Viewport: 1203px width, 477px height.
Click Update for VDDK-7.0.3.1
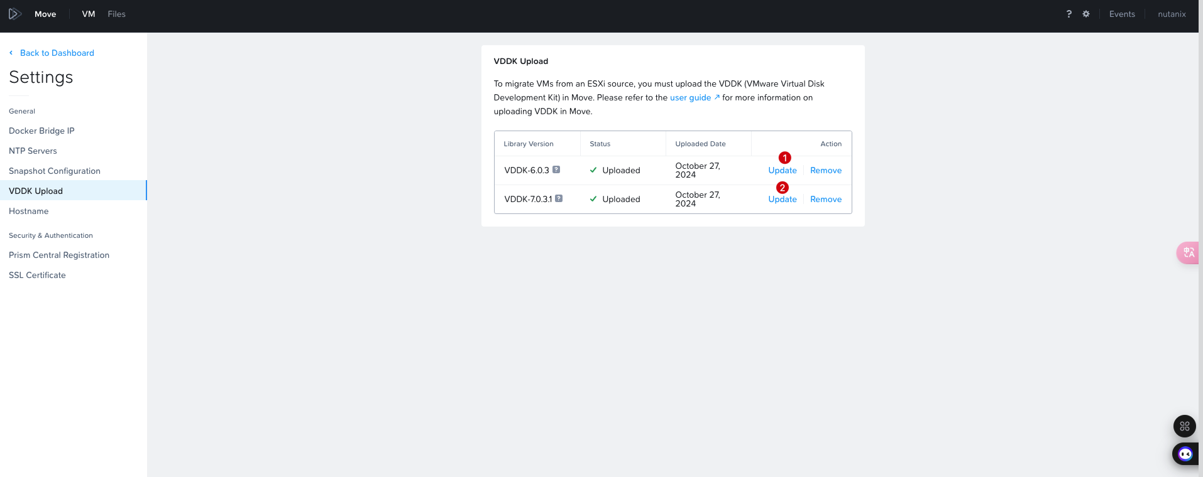(x=783, y=199)
